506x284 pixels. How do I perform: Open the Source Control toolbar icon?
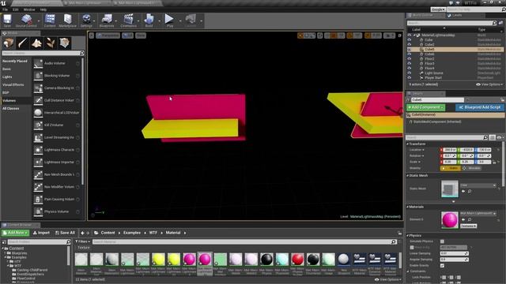pyautogui.click(x=26, y=21)
